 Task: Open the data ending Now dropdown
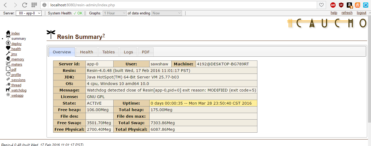167,13
